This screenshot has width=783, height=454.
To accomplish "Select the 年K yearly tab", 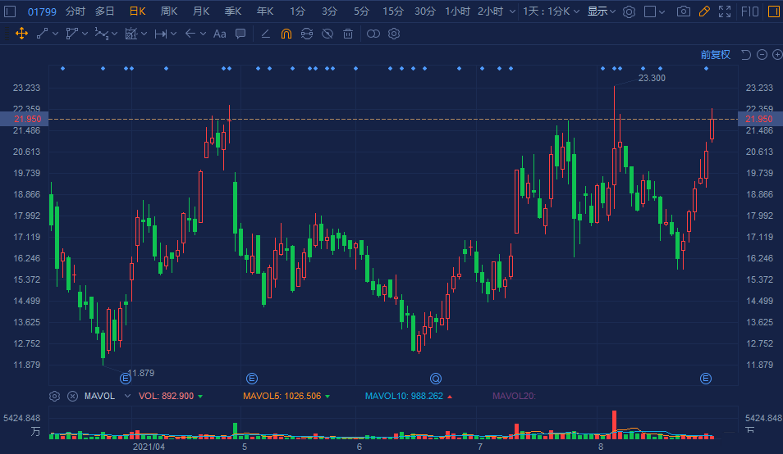I will coord(265,11).
